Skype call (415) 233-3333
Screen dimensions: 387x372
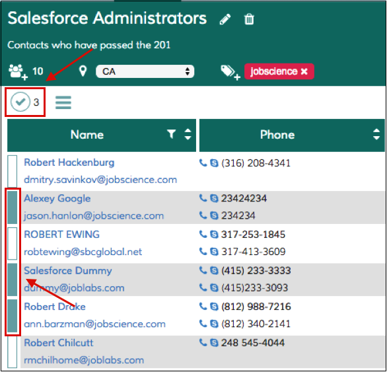214,270
